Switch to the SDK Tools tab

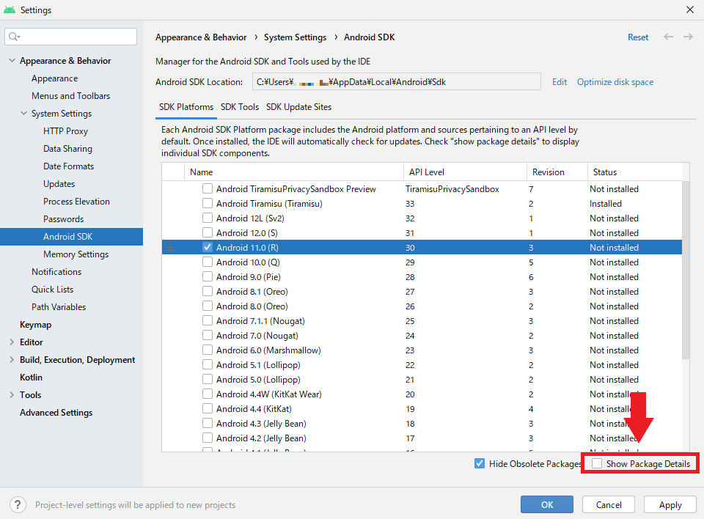241,106
